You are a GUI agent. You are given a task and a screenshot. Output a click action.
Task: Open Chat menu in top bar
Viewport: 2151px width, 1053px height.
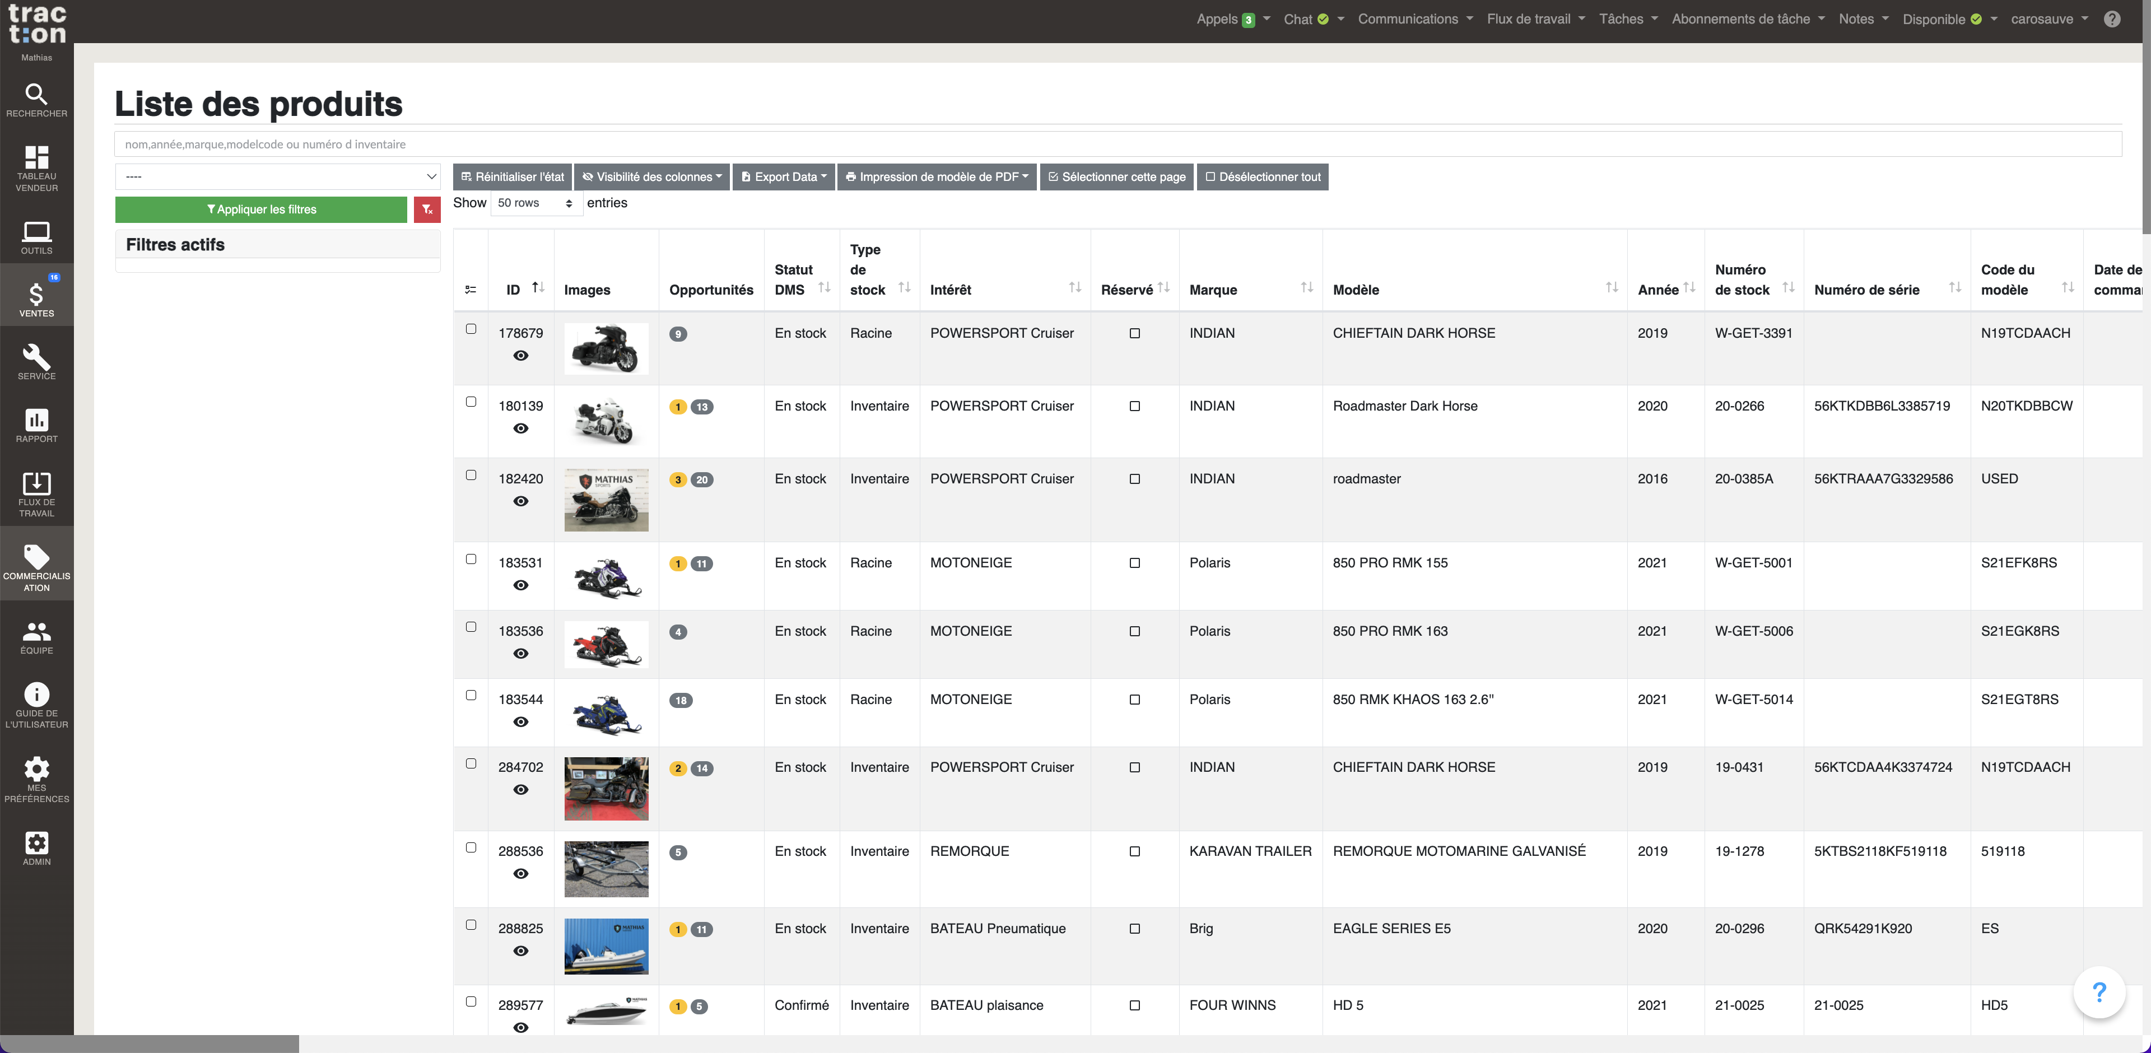click(x=1314, y=19)
